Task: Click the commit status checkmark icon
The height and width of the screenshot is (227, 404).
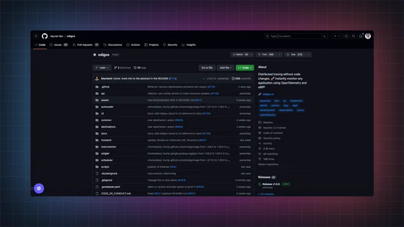Action: coord(204,79)
